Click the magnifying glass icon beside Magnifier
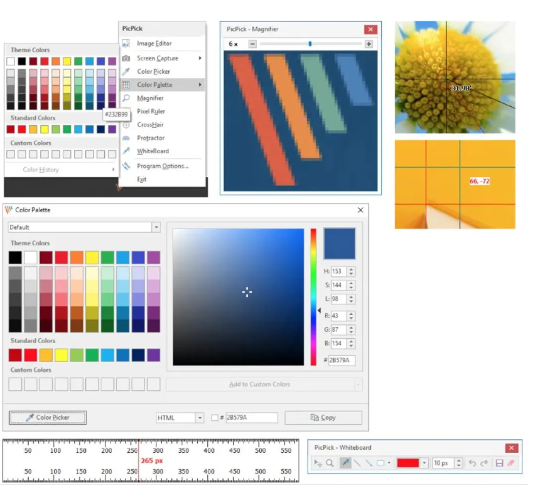This screenshot has width=533, height=490. coord(127,98)
